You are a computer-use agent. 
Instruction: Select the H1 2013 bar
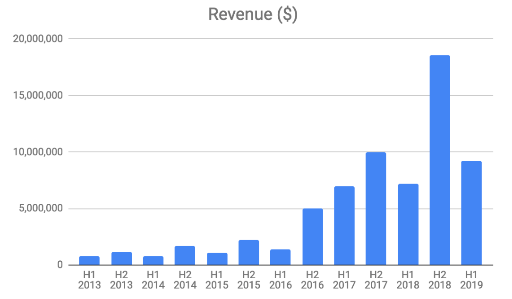[x=89, y=261]
